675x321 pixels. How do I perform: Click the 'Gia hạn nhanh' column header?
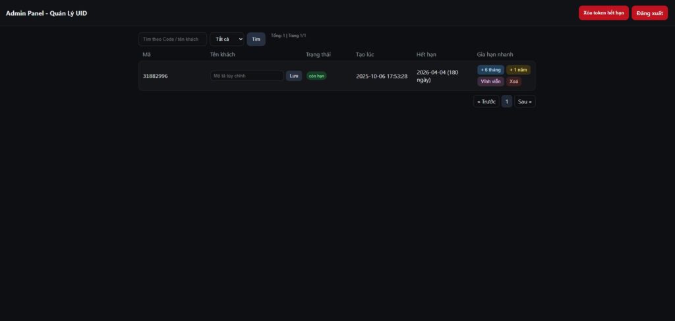point(495,54)
